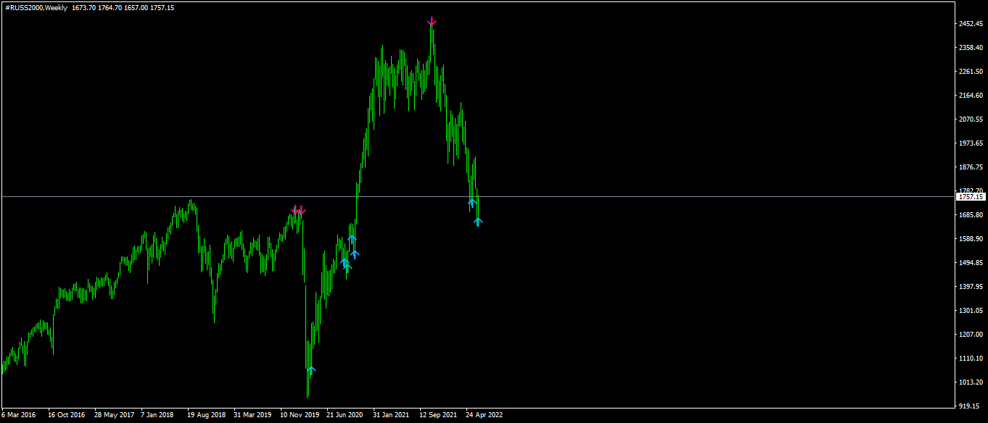Viewport: 988px width, 423px height.
Task: Click the 1685.80 price axis label
Action: tap(971, 215)
